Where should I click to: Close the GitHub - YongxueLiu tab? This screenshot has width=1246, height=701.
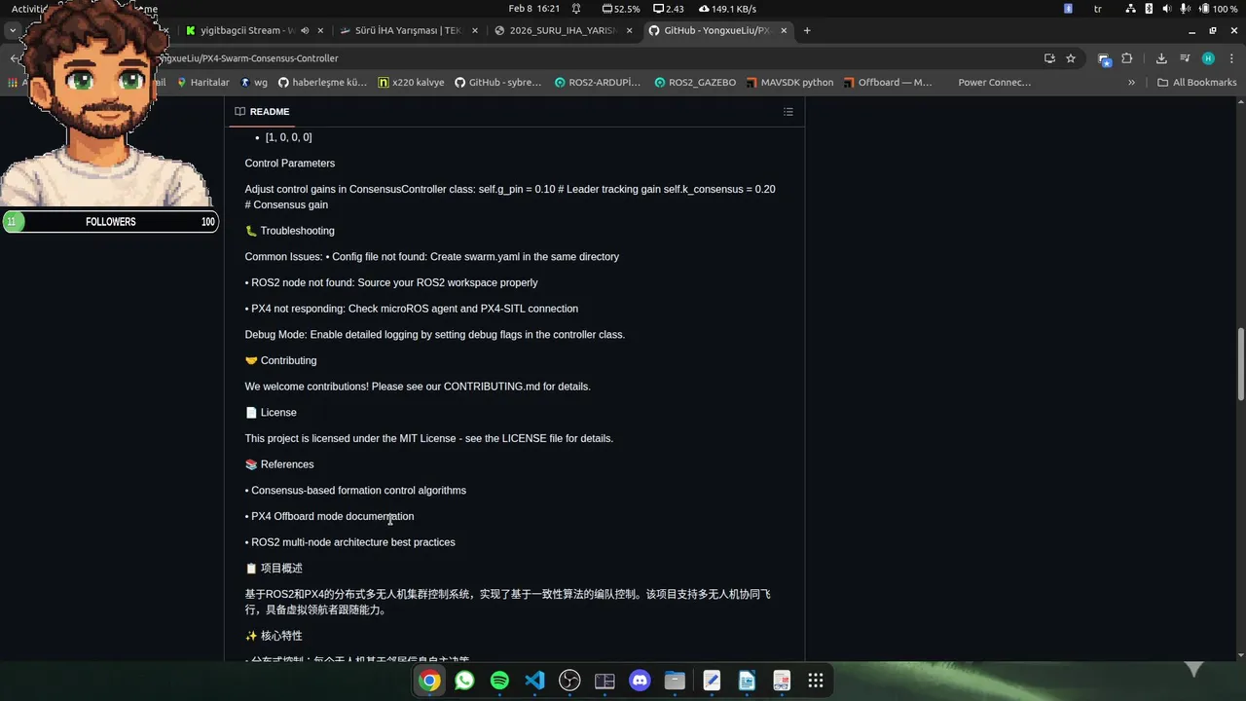click(x=783, y=30)
